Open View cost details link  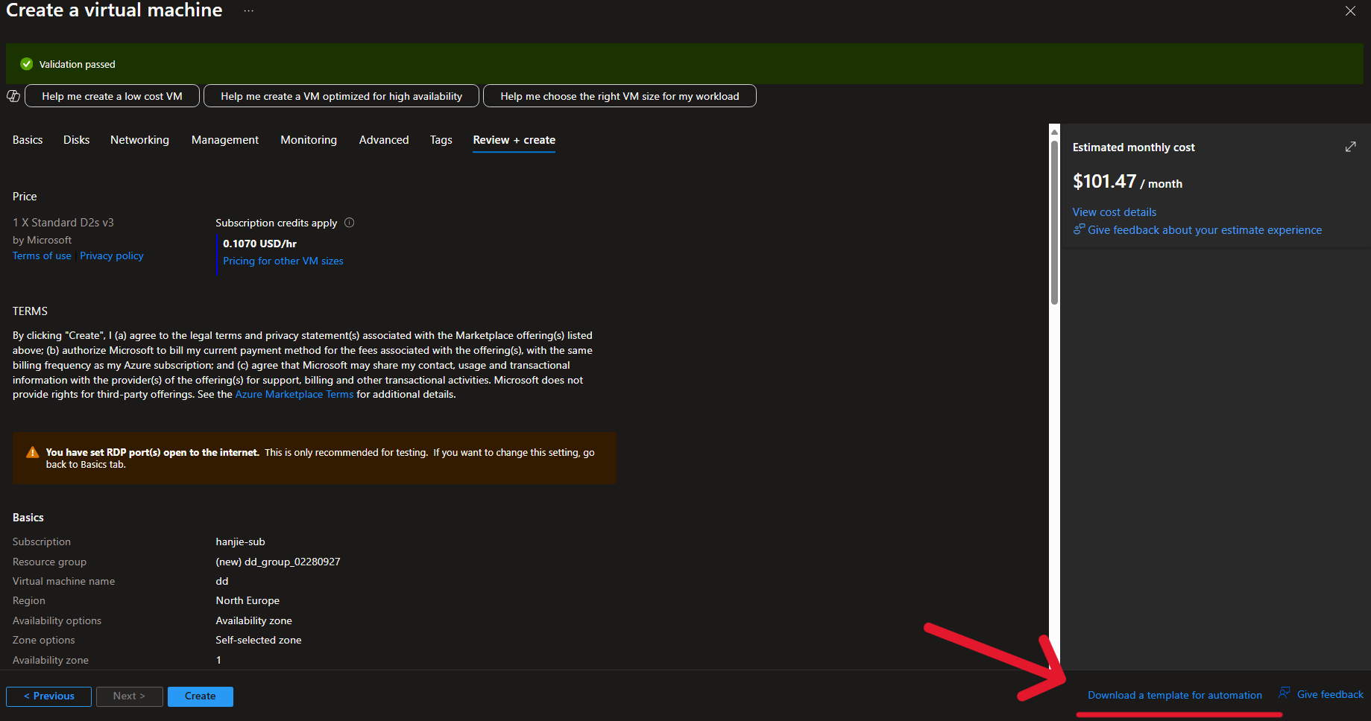tap(1114, 212)
